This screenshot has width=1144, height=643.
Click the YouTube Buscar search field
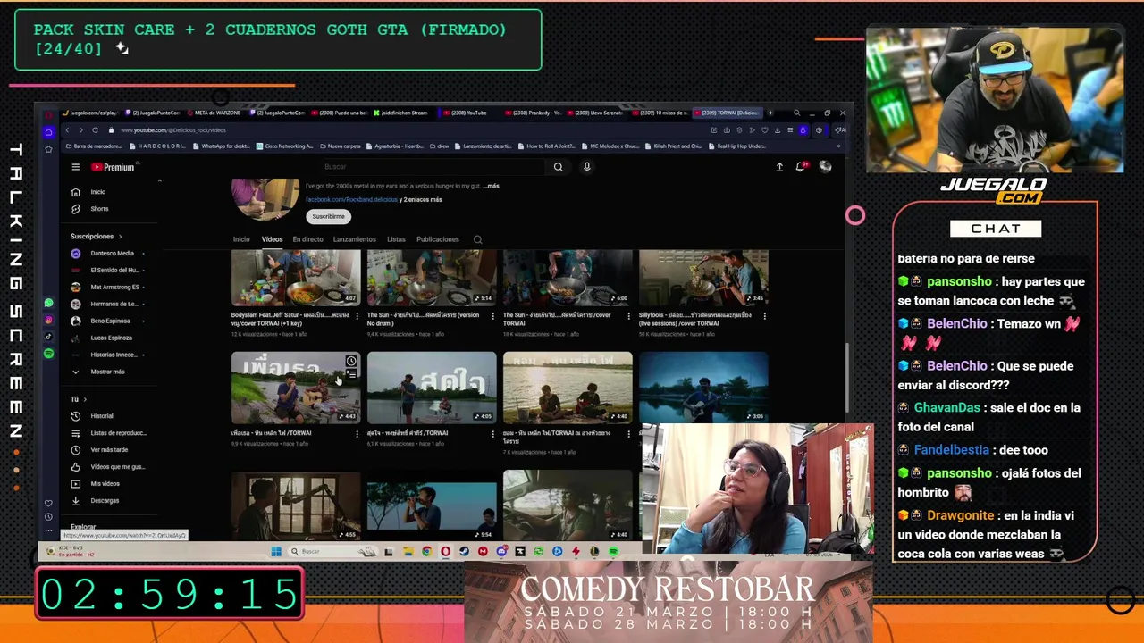click(x=433, y=167)
